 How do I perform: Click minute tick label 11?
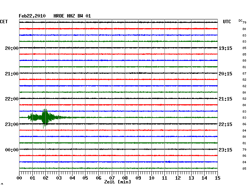coord(164,178)
